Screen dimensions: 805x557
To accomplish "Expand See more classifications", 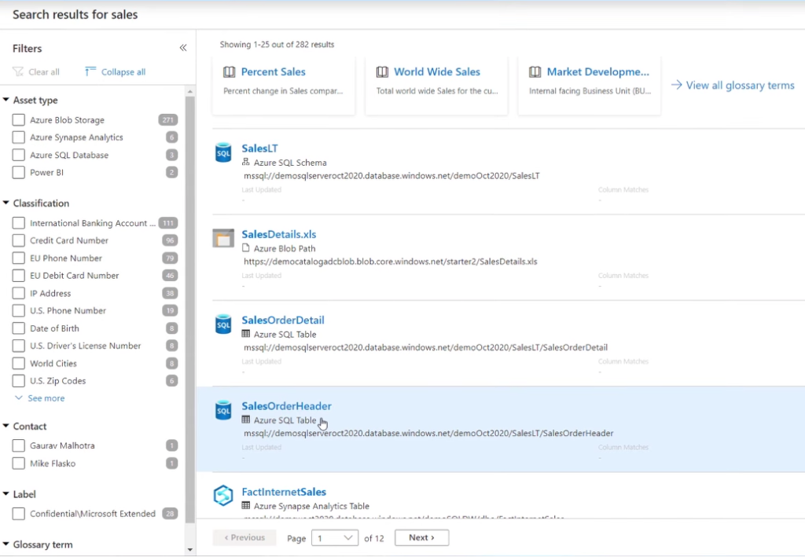I will click(40, 398).
